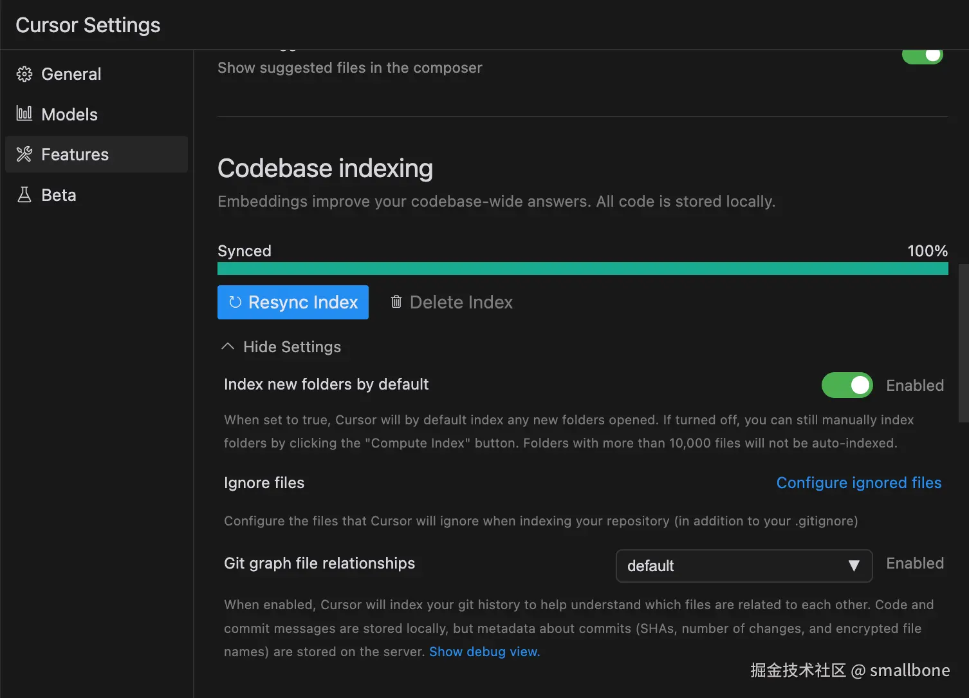The width and height of the screenshot is (969, 698).
Task: Click the Enabled label beside the default dropdown
Action: tap(915, 563)
